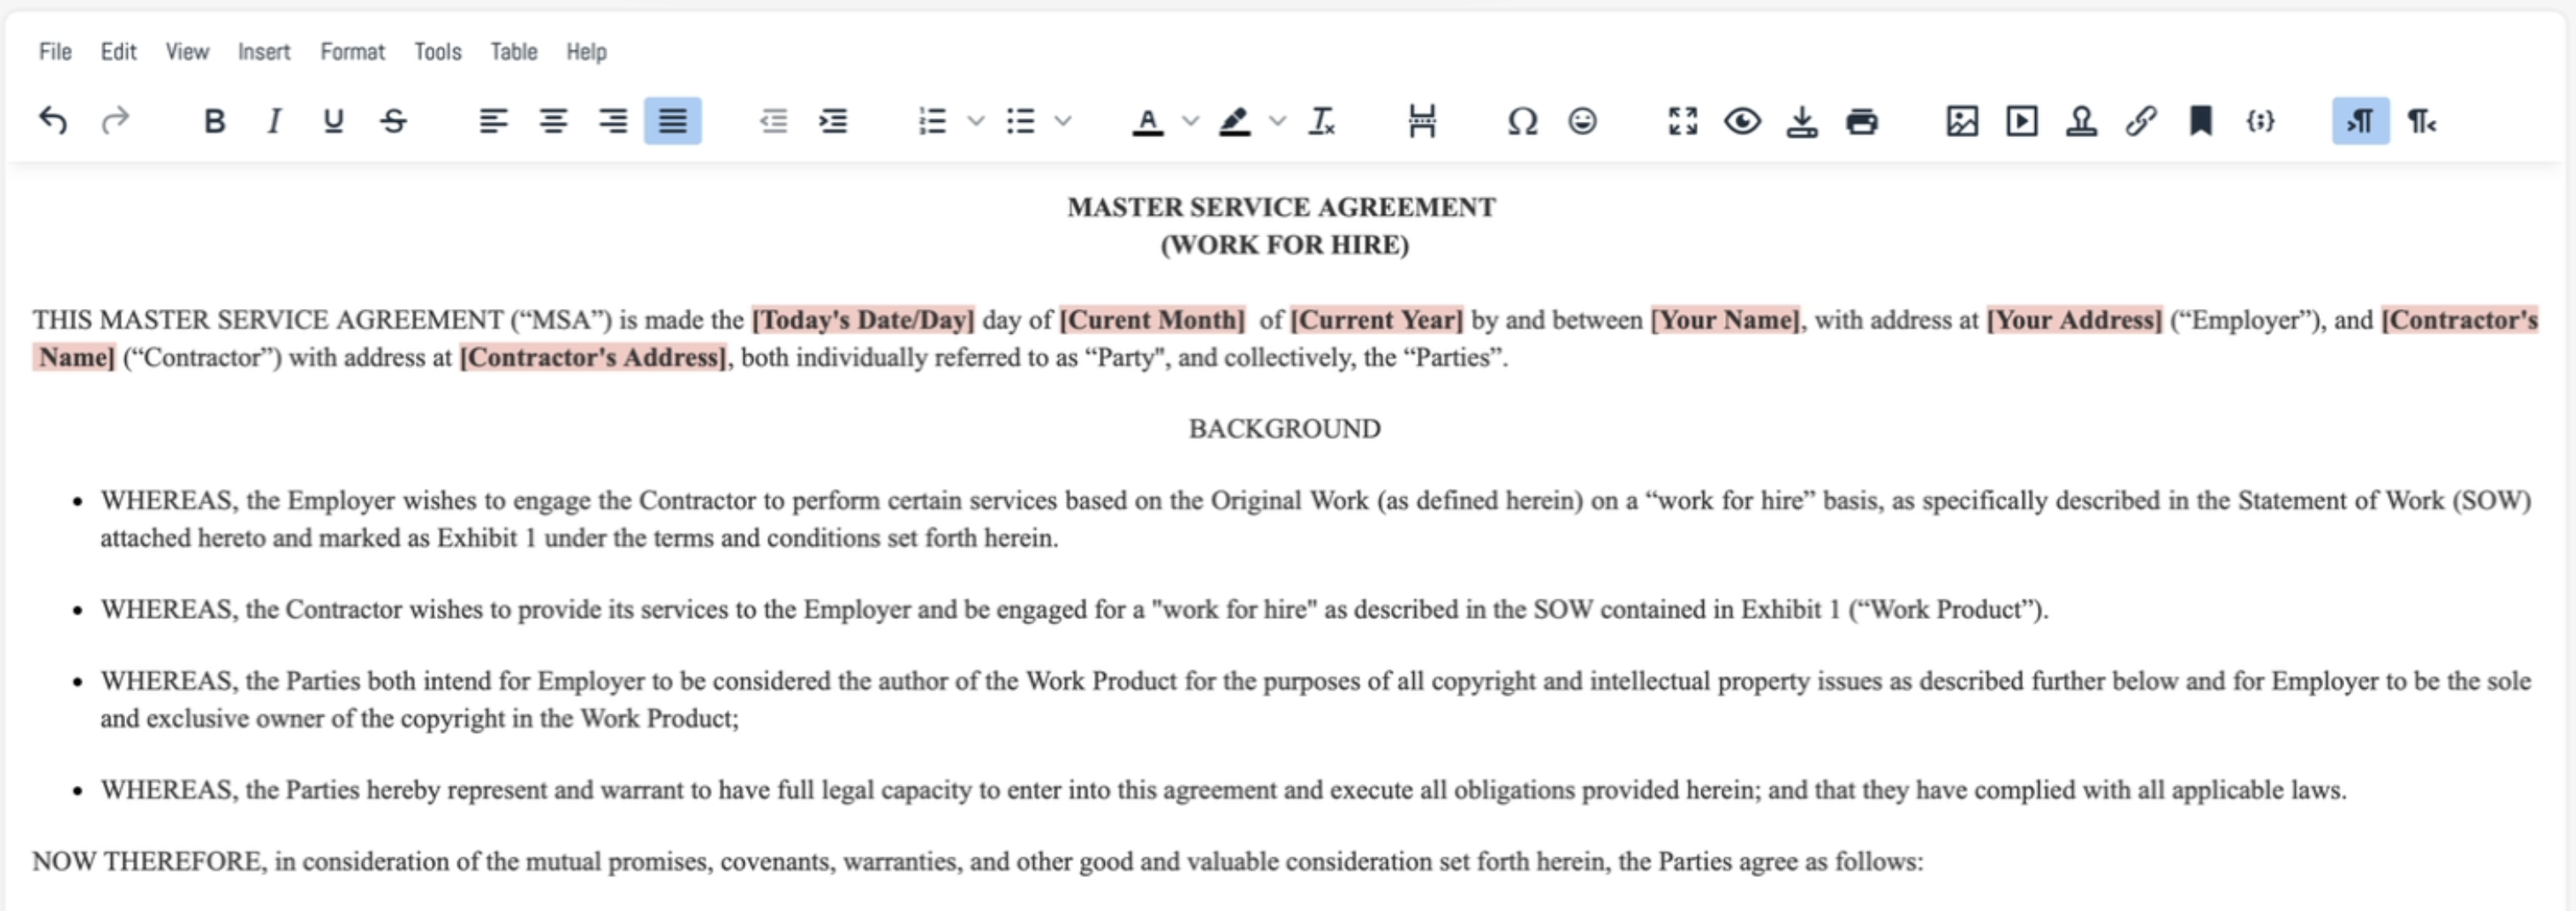Image resolution: width=2576 pixels, height=911 pixels.
Task: Undo the last edit
Action: (53, 121)
